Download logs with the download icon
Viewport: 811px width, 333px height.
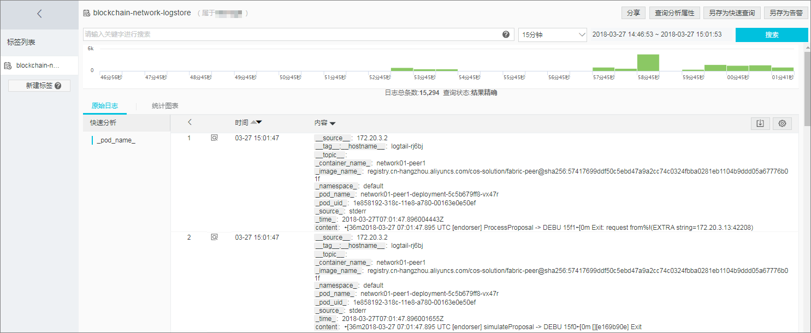(x=760, y=123)
